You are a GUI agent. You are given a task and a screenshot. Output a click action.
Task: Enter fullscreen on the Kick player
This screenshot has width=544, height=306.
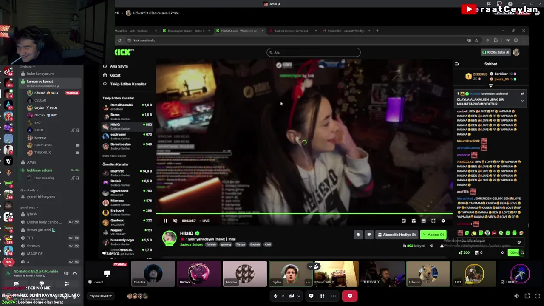tap(433, 221)
